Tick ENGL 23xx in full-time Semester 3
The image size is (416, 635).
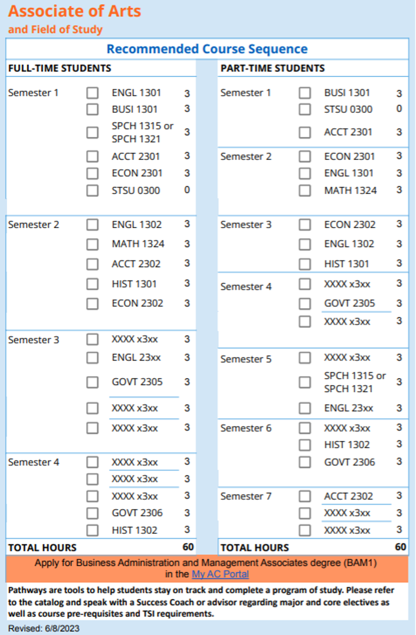pos(92,357)
